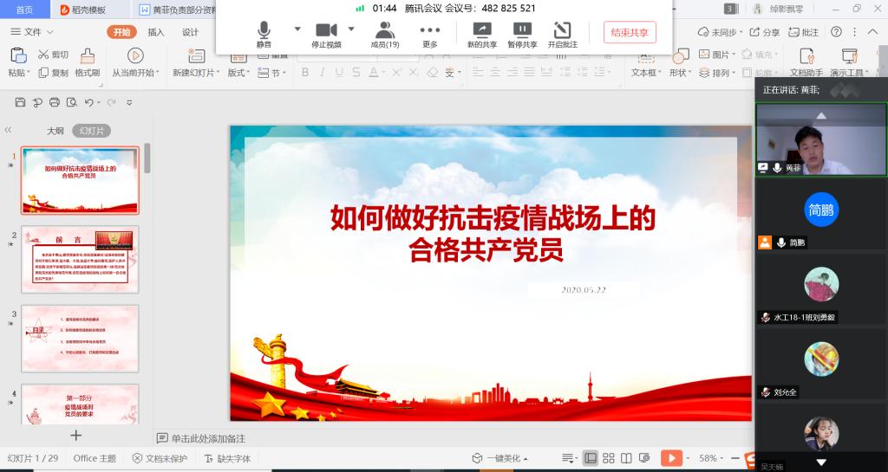Start slideshow from current slide
This screenshot has height=472, width=888.
click(135, 61)
